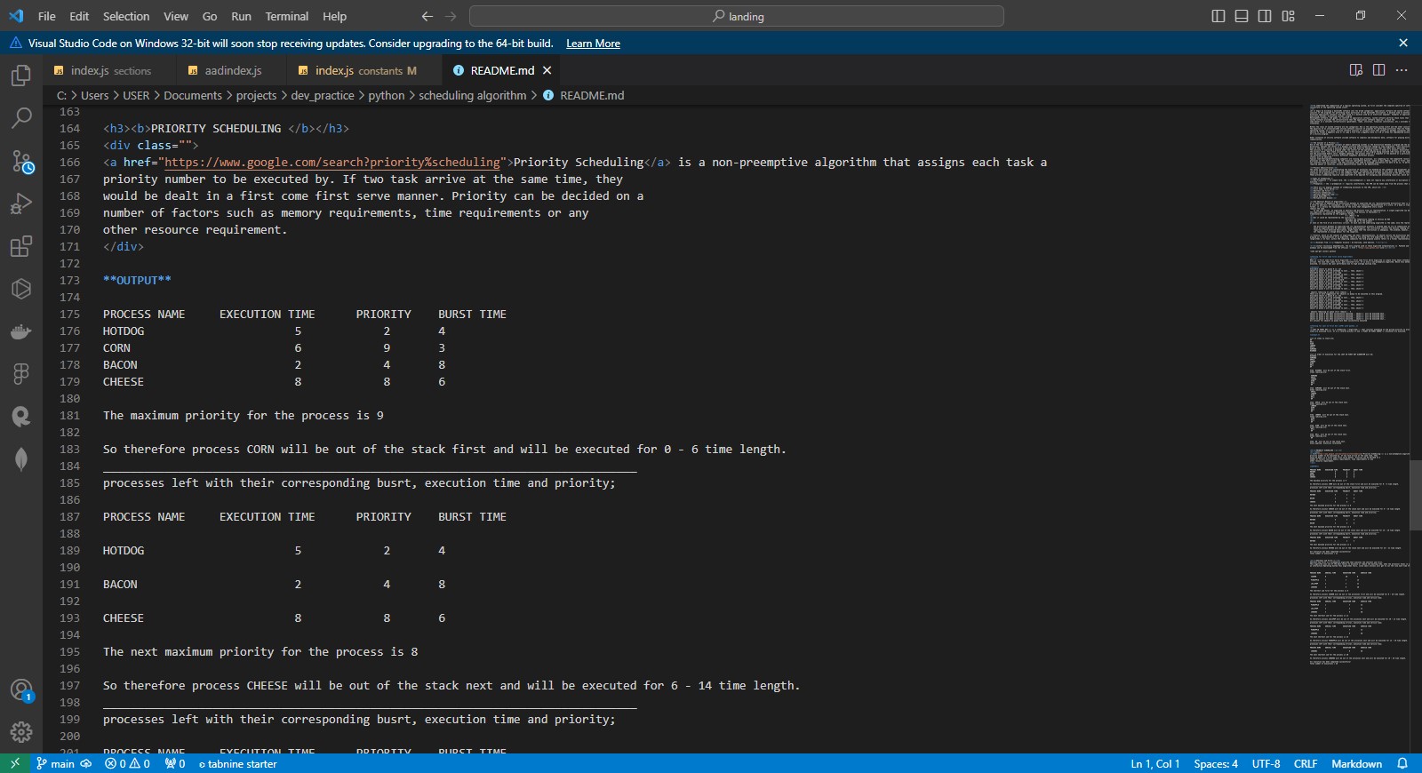
Task: Open the Accounts menu
Action: point(21,690)
